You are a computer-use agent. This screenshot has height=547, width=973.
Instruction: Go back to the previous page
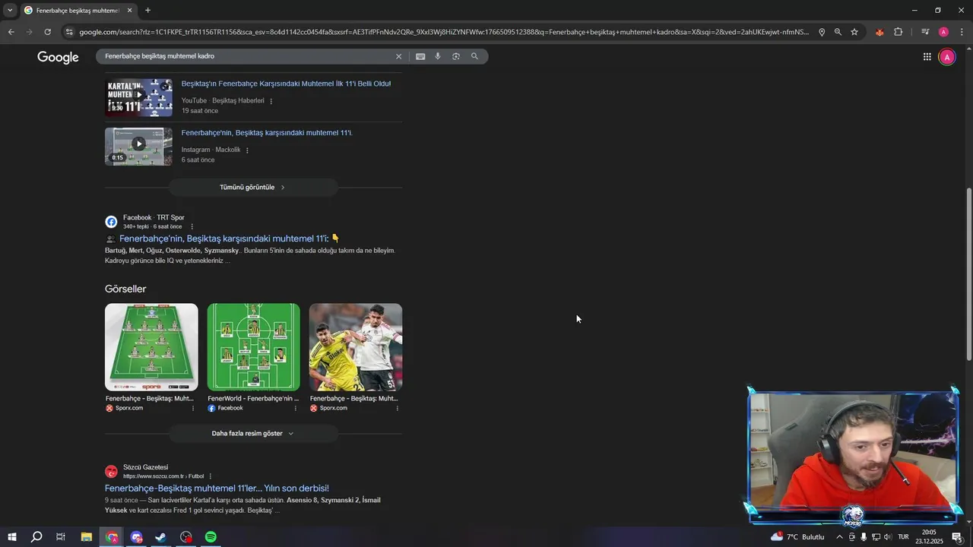pos(11,32)
